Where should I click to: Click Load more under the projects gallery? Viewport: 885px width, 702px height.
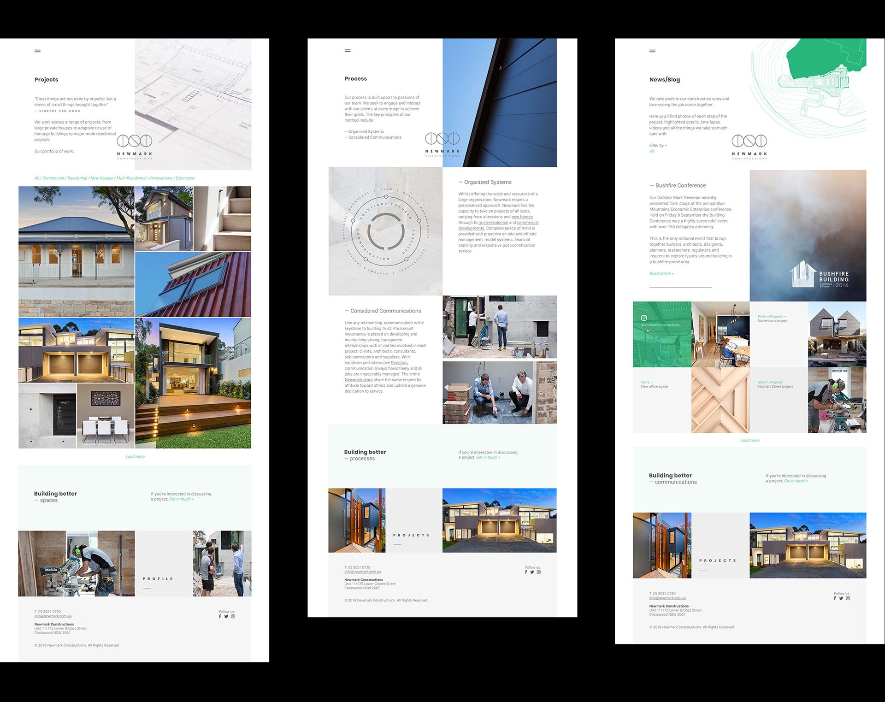[135, 457]
